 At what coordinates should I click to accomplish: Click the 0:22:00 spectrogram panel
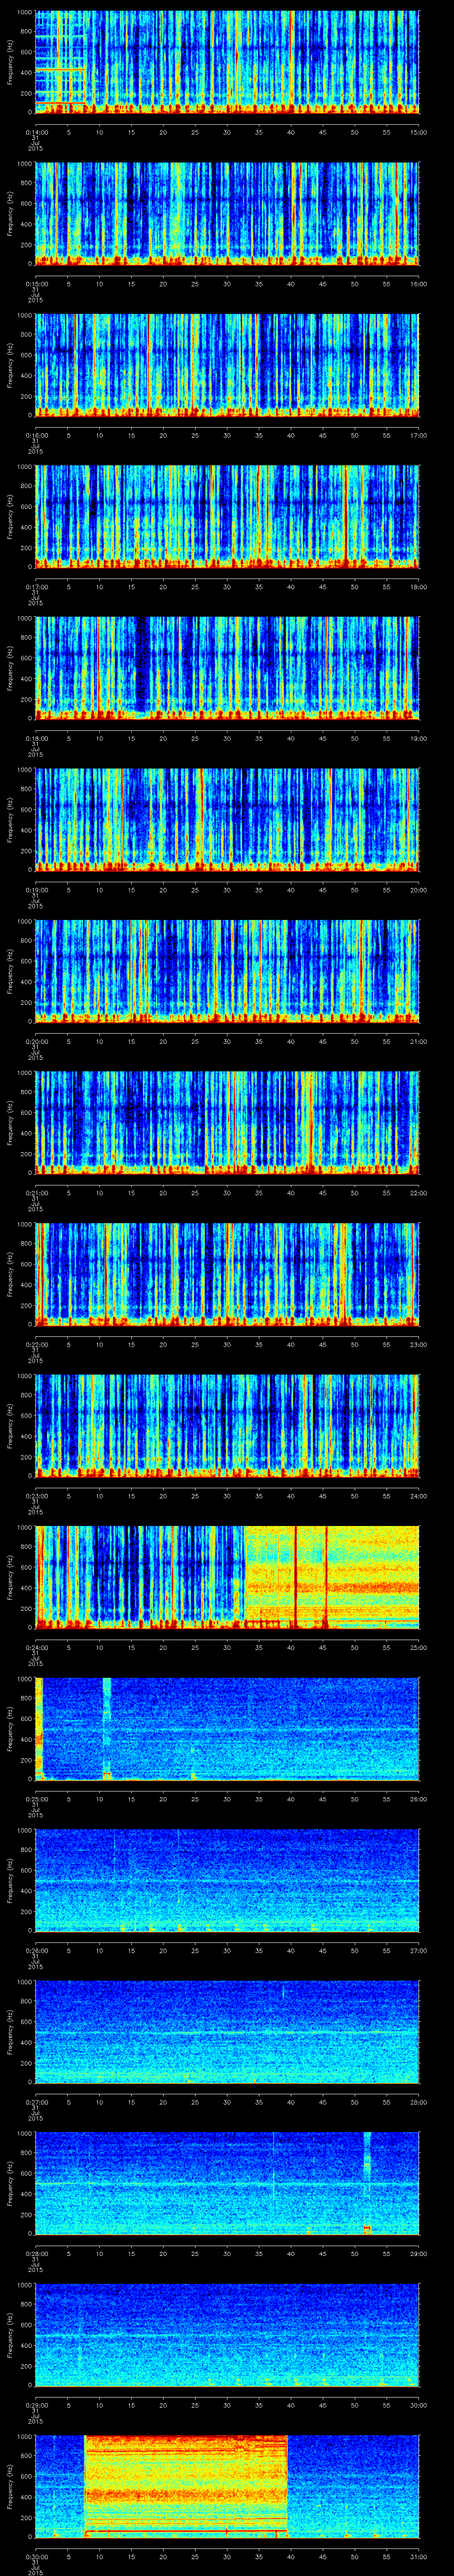pos(227,1272)
